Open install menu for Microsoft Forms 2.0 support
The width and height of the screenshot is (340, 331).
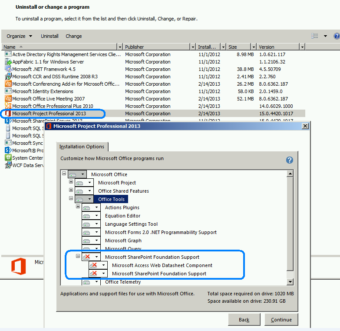click(x=91, y=232)
